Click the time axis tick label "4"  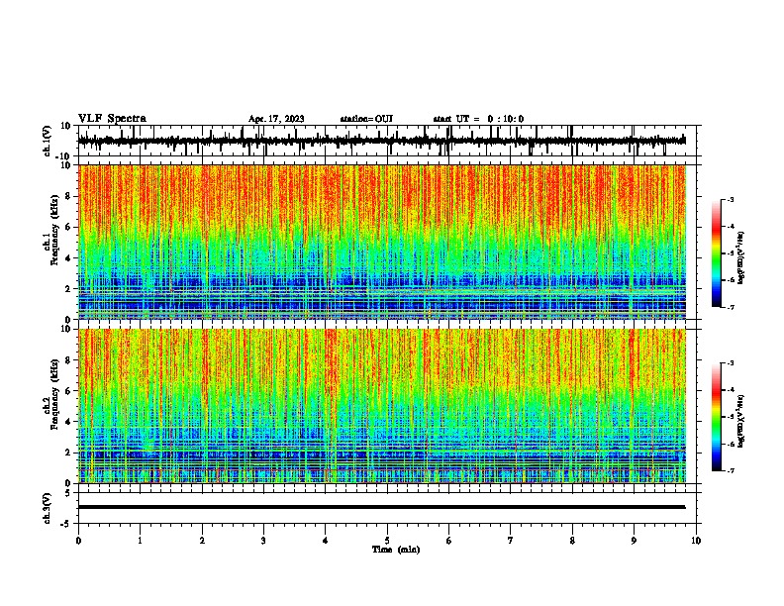(326, 541)
